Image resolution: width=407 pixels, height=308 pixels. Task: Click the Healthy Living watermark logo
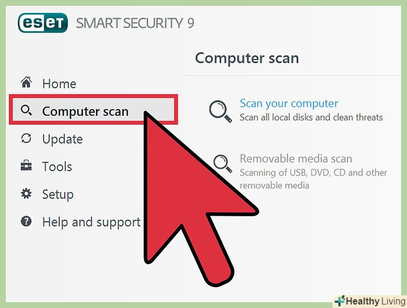click(370, 301)
